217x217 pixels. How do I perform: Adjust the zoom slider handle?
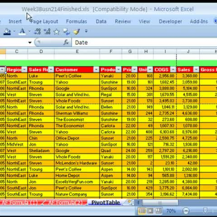tap(205, 210)
